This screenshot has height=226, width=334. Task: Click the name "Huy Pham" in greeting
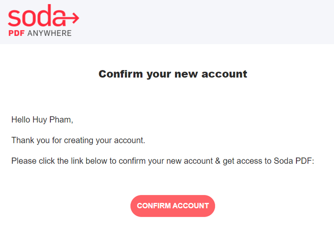pyautogui.click(x=52, y=120)
